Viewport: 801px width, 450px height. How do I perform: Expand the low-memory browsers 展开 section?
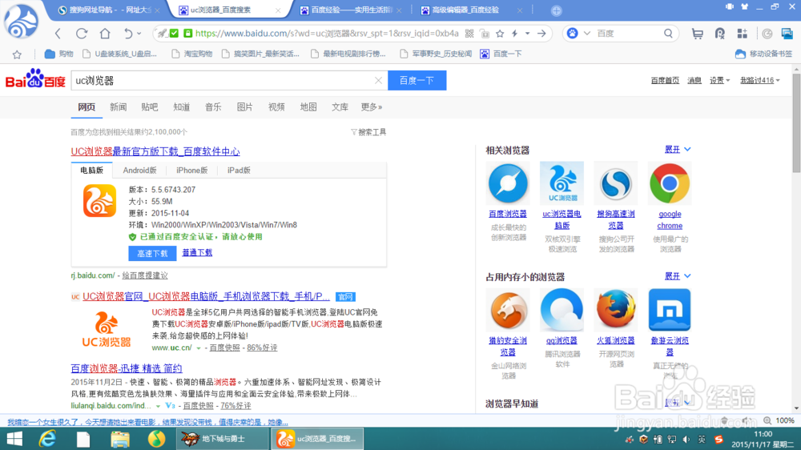pos(678,276)
